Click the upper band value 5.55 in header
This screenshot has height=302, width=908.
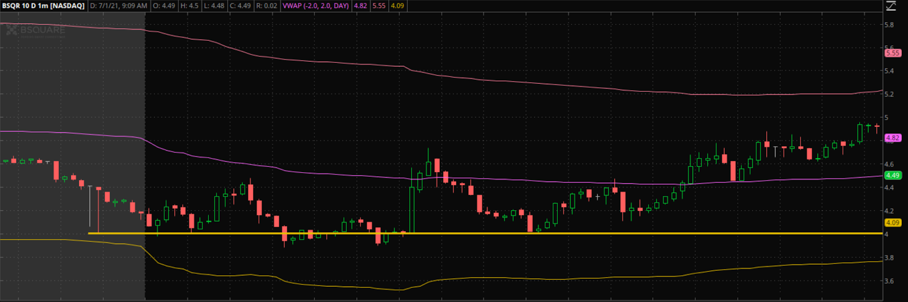(x=379, y=6)
